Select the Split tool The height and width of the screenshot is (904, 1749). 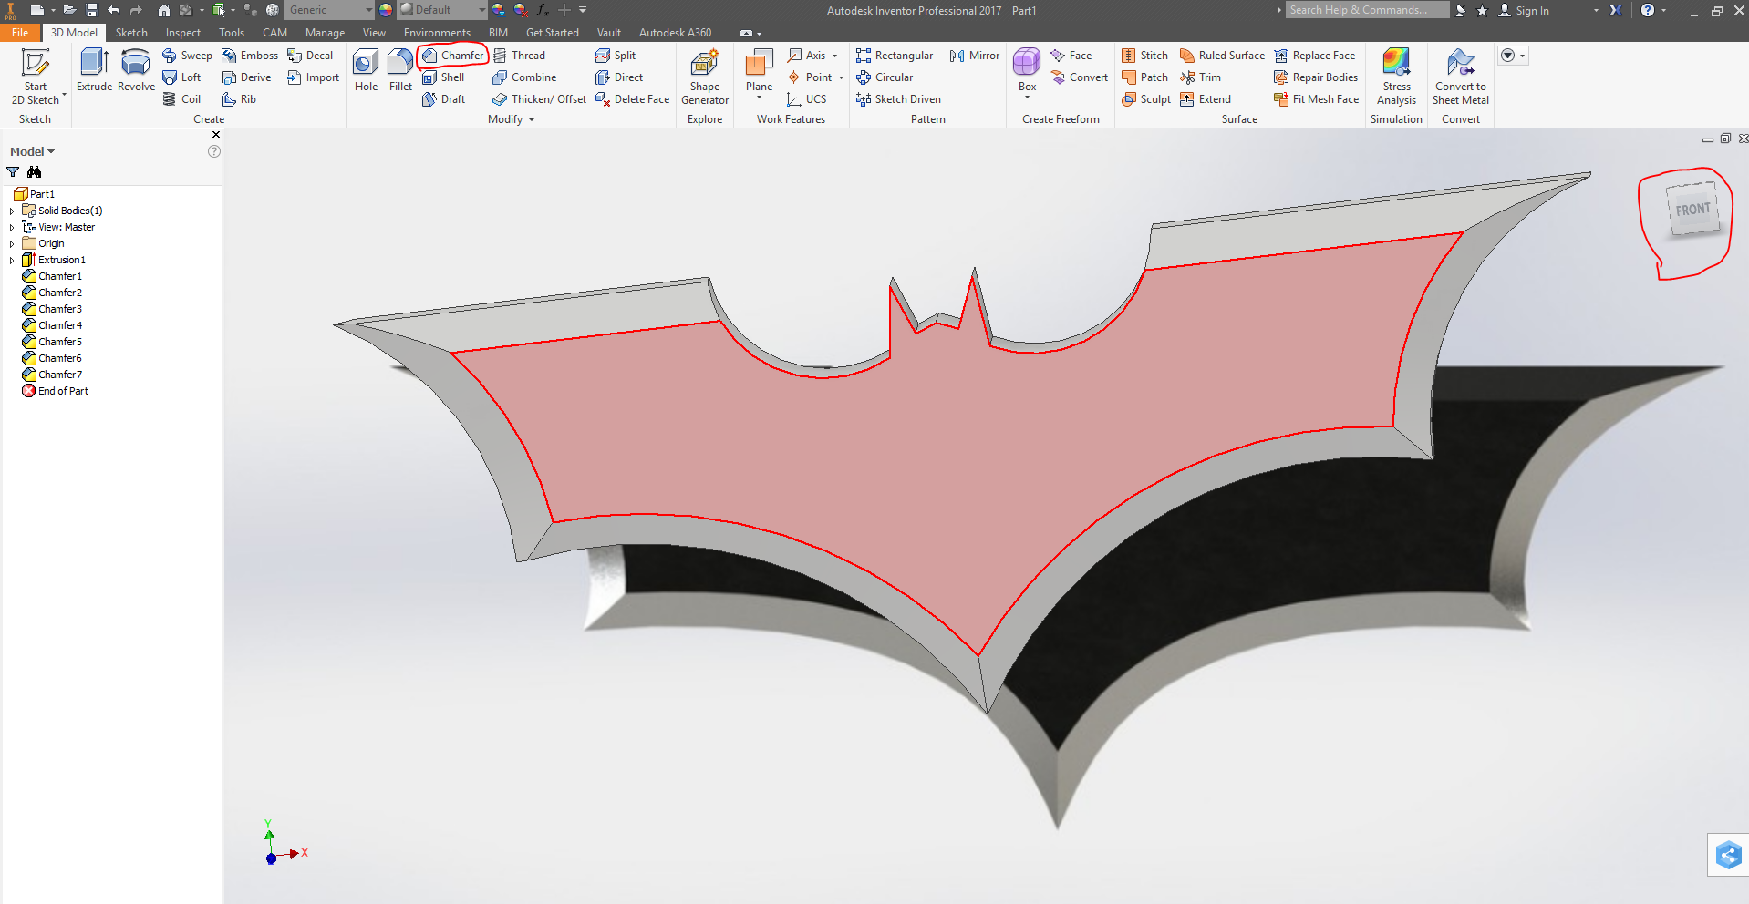[x=616, y=56]
